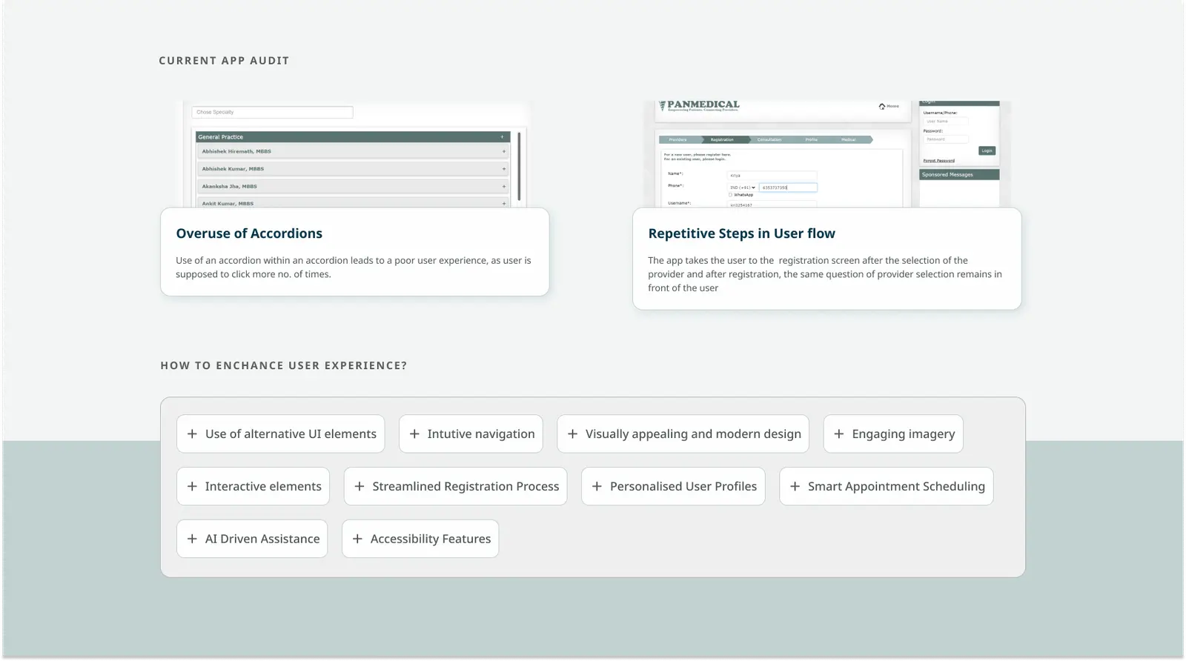Click the Name field in registration form
The image size is (1186, 661).
772,176
